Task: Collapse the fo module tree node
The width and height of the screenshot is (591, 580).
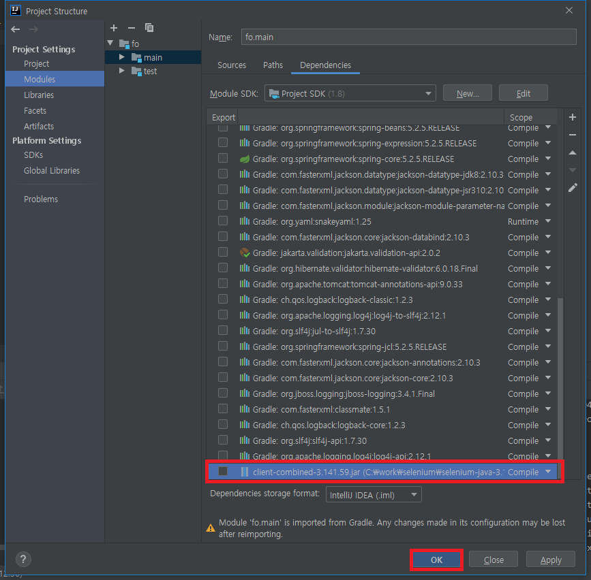Action: [x=110, y=44]
